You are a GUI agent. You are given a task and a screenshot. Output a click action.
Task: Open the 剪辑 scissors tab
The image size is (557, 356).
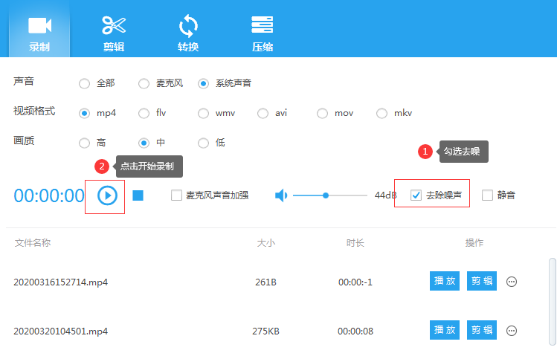tap(114, 32)
